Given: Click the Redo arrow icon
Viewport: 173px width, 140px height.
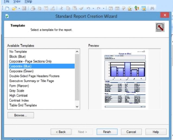Looking at the screenshot, I should click(99, 8).
